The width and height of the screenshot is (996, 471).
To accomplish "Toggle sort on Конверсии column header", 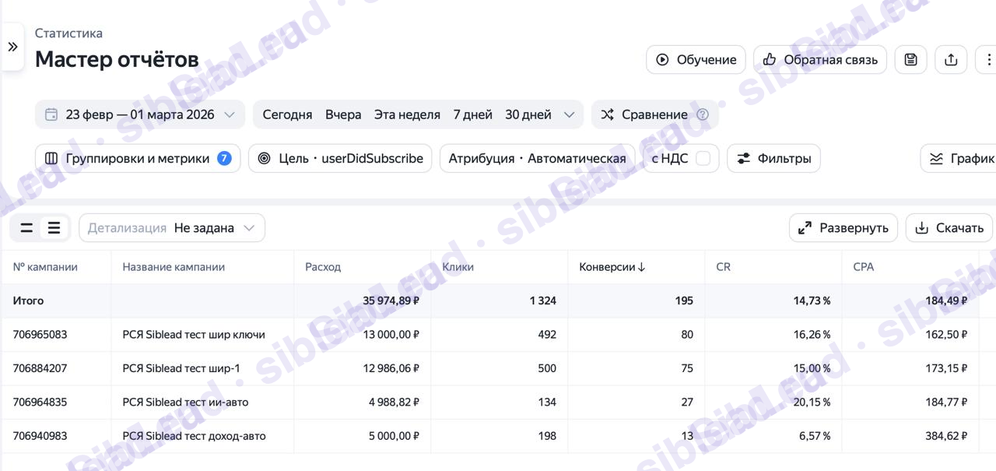I will tap(612, 267).
